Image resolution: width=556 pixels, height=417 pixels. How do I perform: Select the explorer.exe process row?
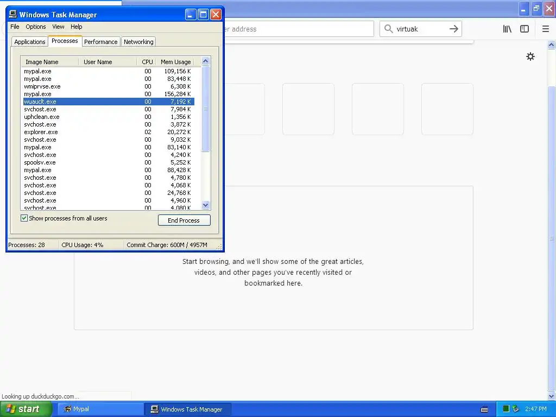click(109, 132)
